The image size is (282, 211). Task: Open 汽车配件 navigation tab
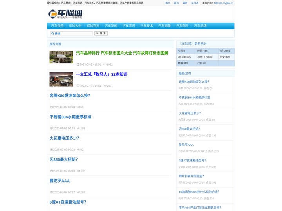coord(183,26)
